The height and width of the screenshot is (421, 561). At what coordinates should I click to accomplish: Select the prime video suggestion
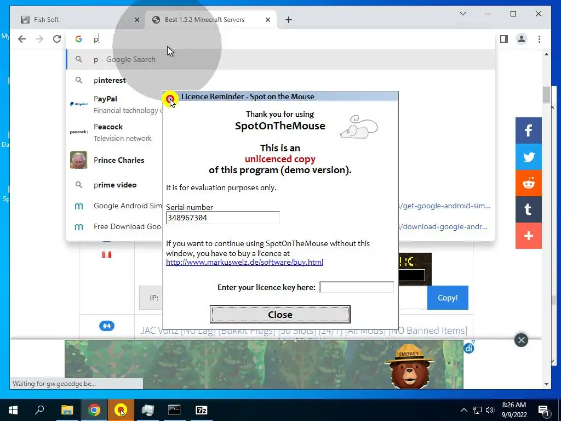tap(114, 185)
